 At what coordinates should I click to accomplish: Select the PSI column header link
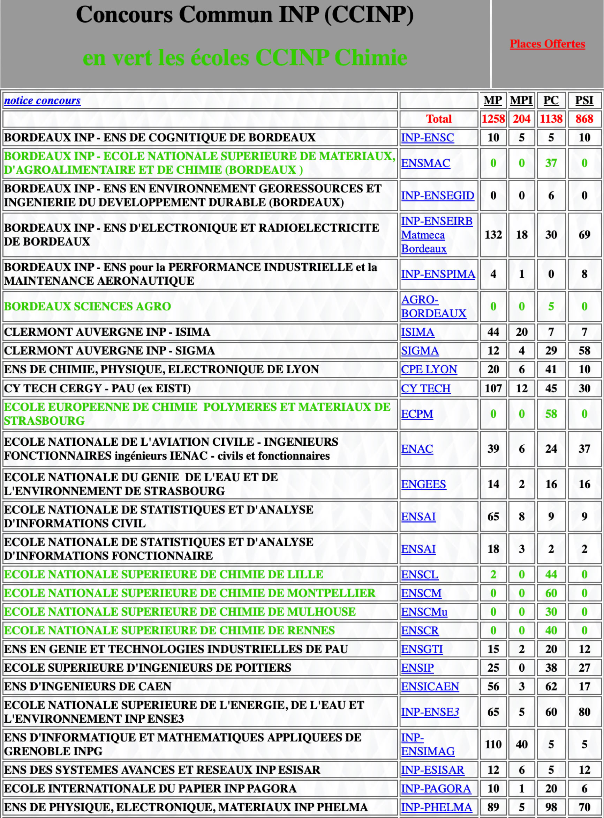[x=584, y=100]
